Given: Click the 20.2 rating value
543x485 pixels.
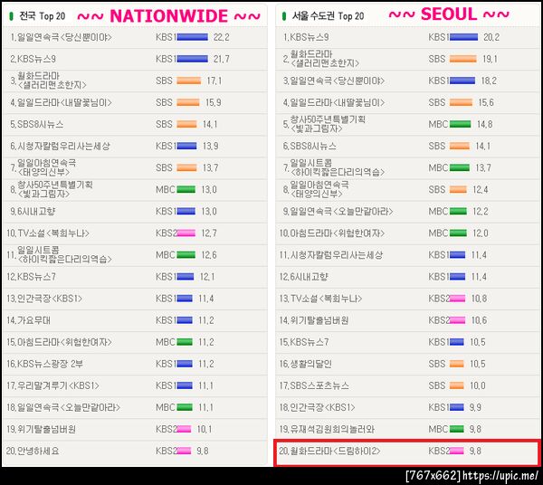Looking at the screenshot, I should coord(491,37).
